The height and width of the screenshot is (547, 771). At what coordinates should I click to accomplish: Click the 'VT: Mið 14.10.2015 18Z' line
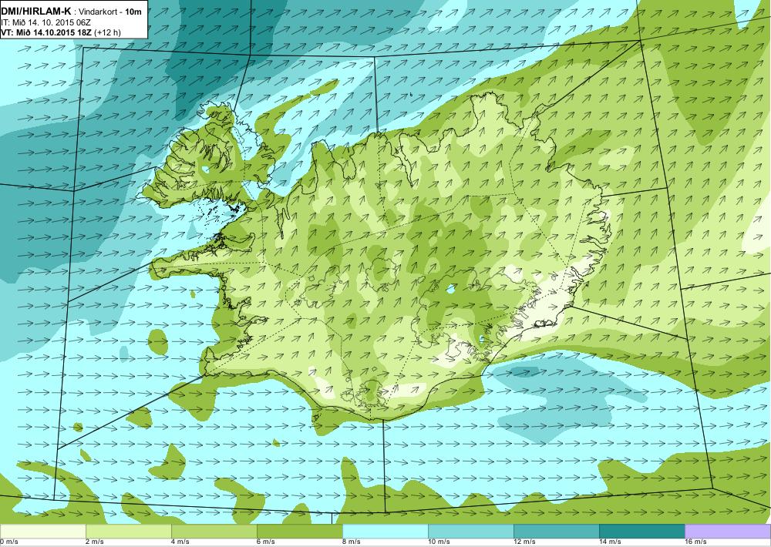click(46, 32)
